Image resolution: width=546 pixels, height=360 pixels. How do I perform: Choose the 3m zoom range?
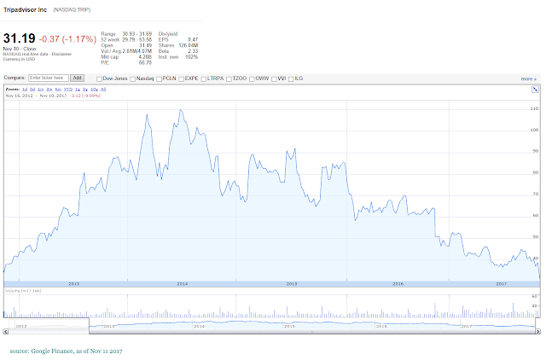(49, 90)
